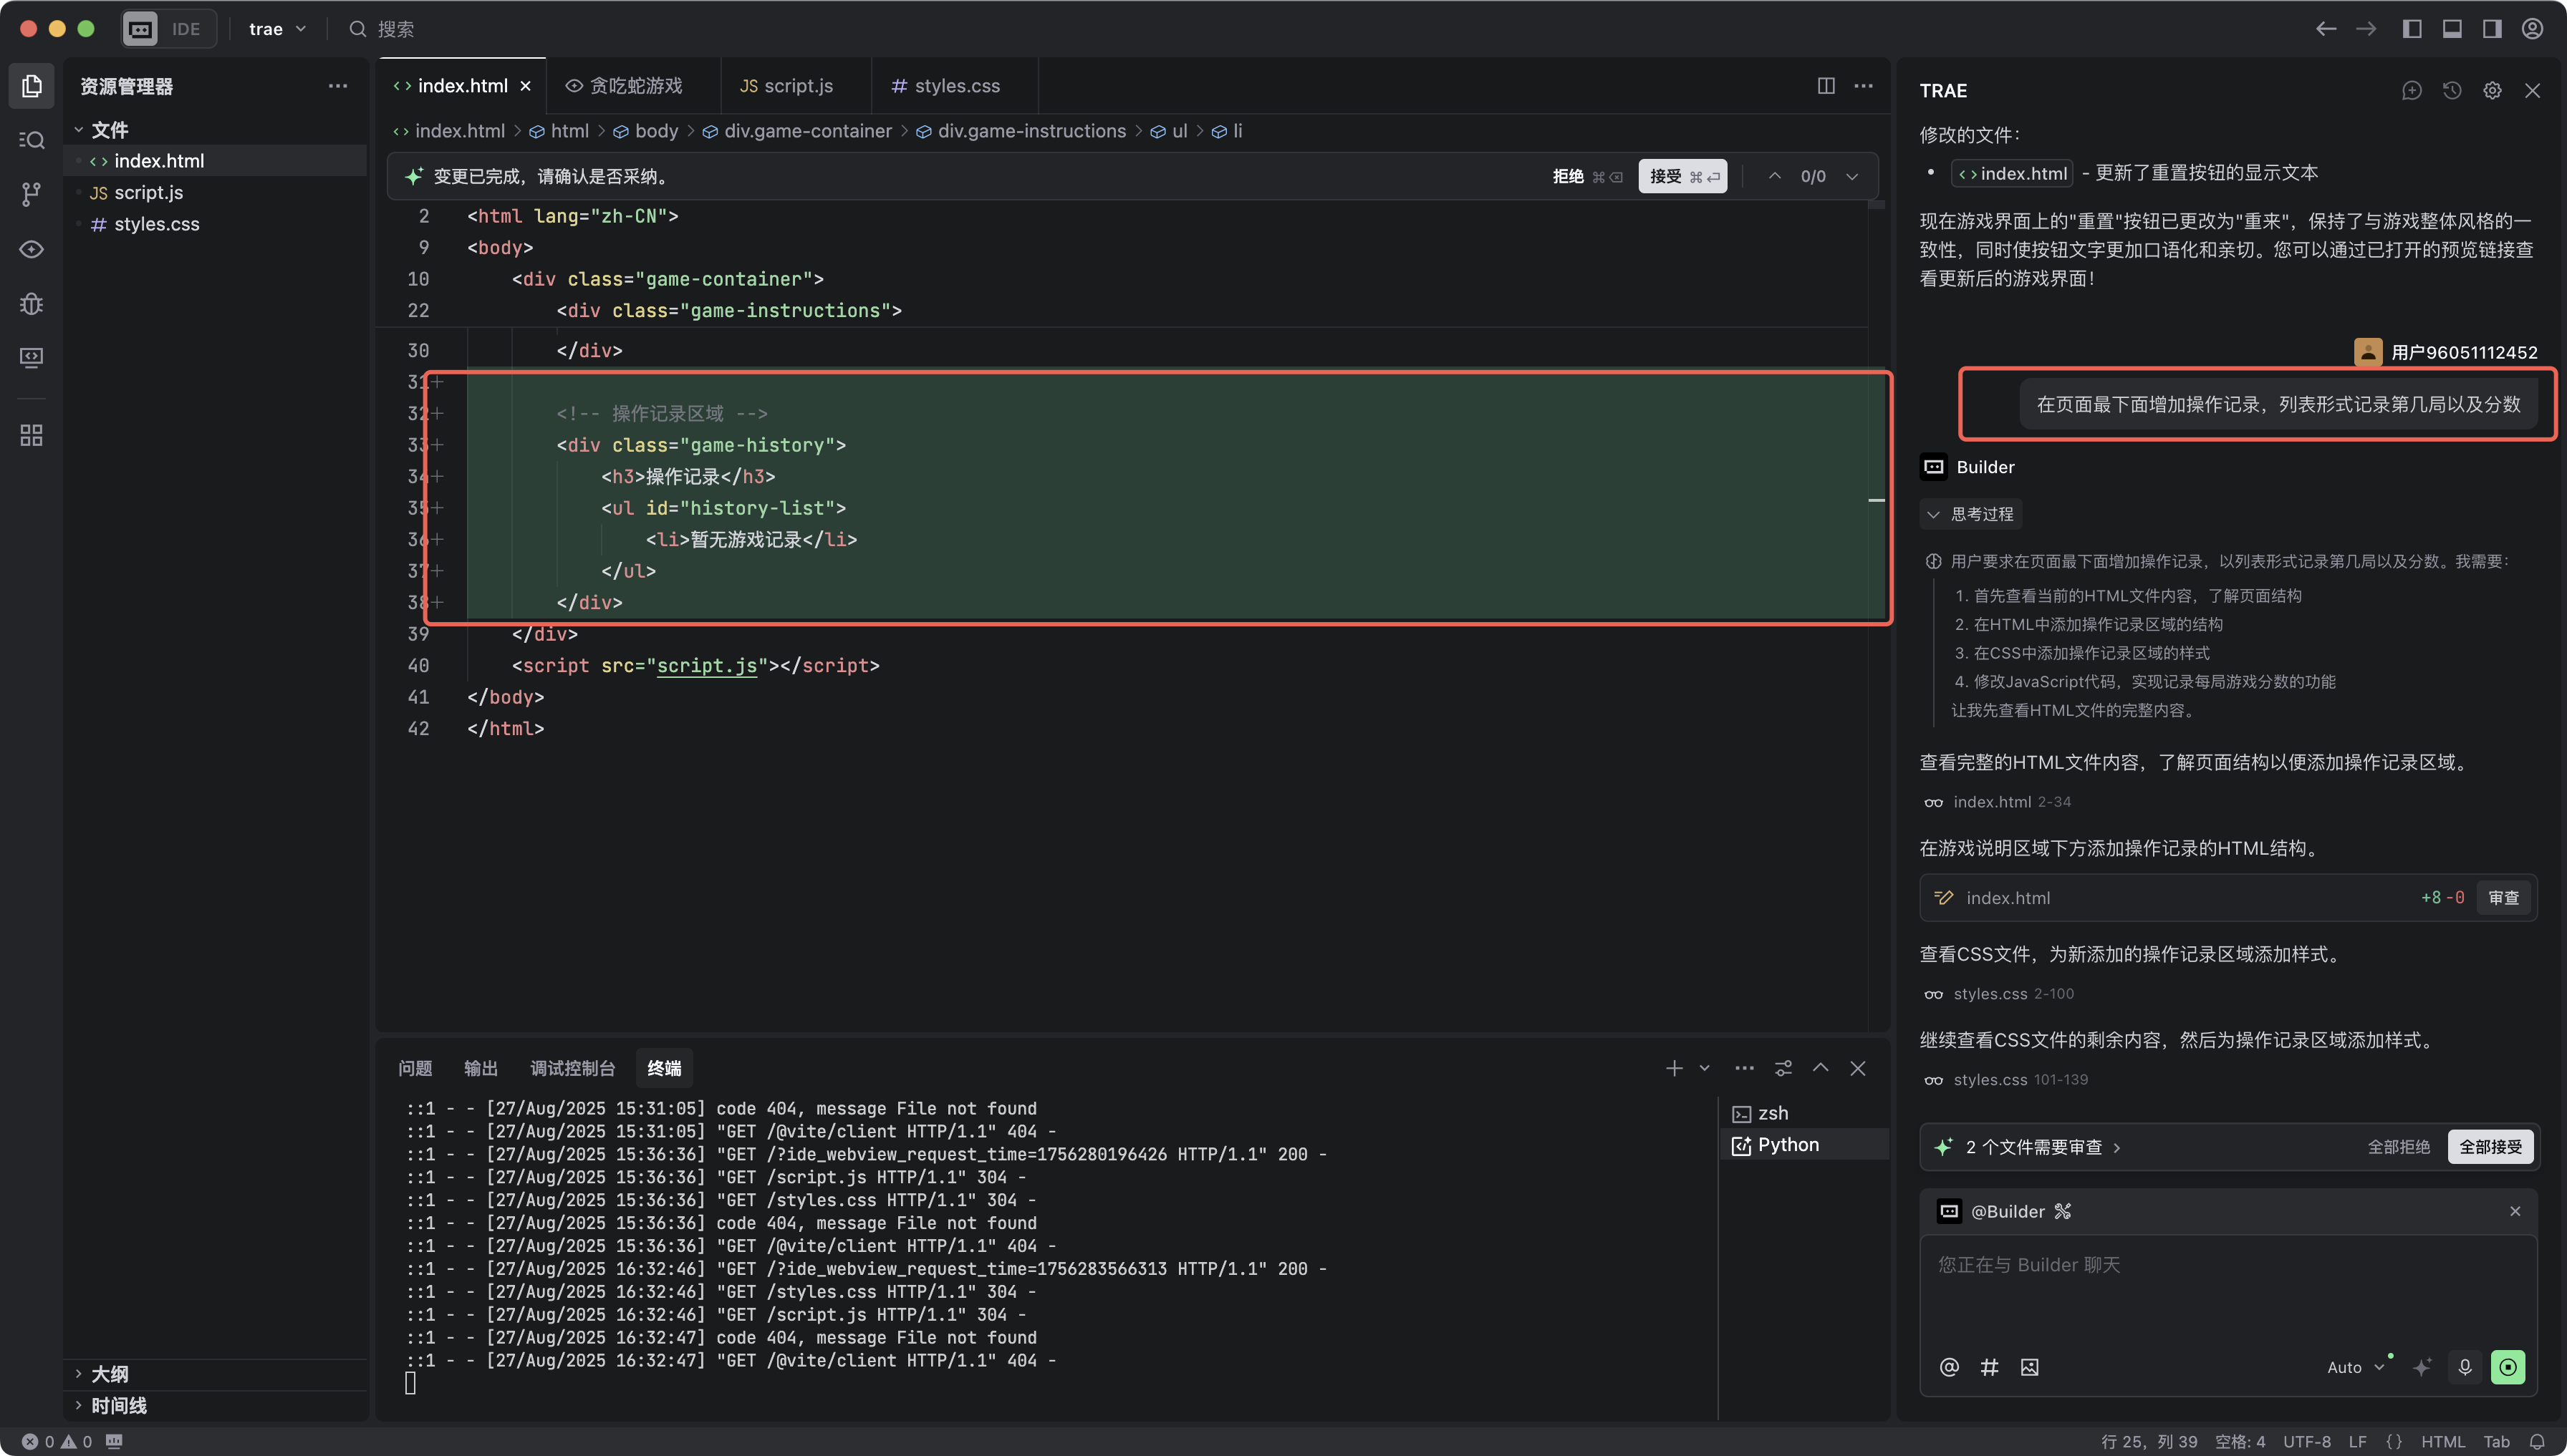The height and width of the screenshot is (1456, 2567).
Task: Select styles.css in the file tree
Action: point(215,224)
